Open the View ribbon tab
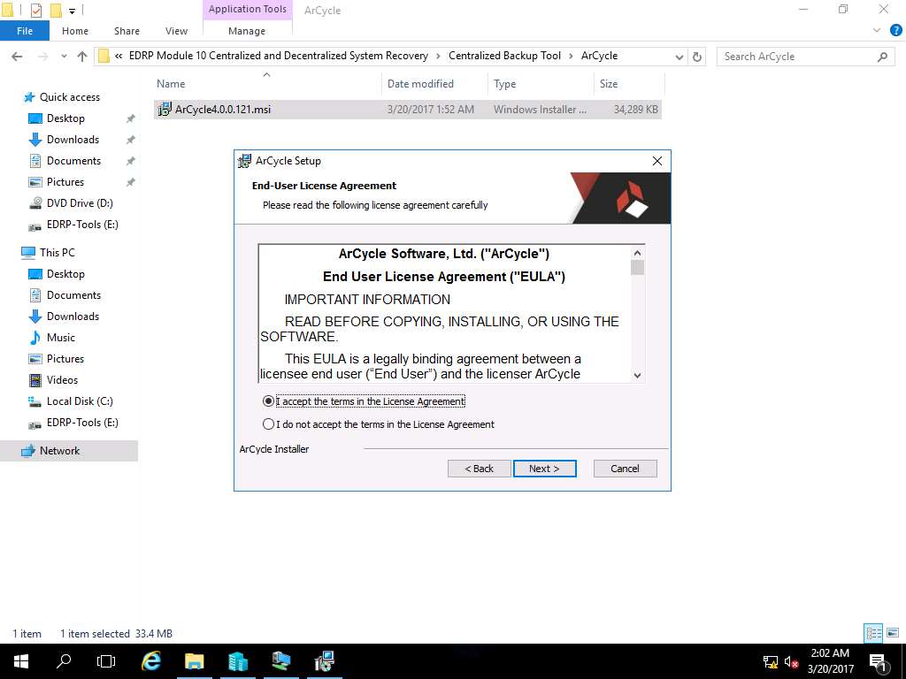The height and width of the screenshot is (679, 906). click(176, 31)
